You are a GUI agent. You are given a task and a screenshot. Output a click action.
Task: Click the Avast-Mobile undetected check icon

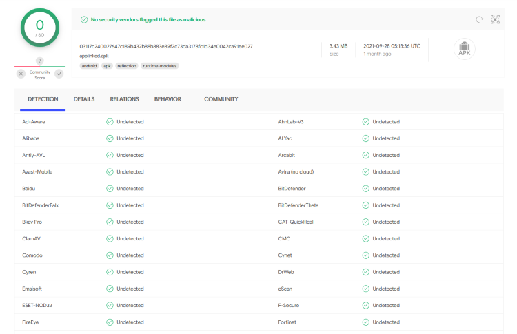pyautogui.click(x=110, y=171)
